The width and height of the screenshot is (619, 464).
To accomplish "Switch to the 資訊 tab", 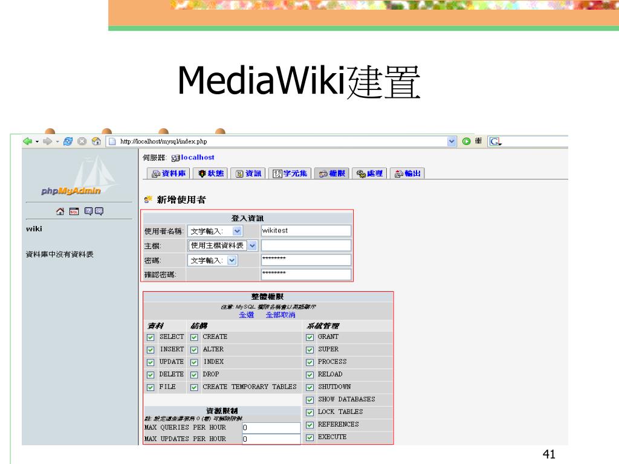I will (248, 173).
